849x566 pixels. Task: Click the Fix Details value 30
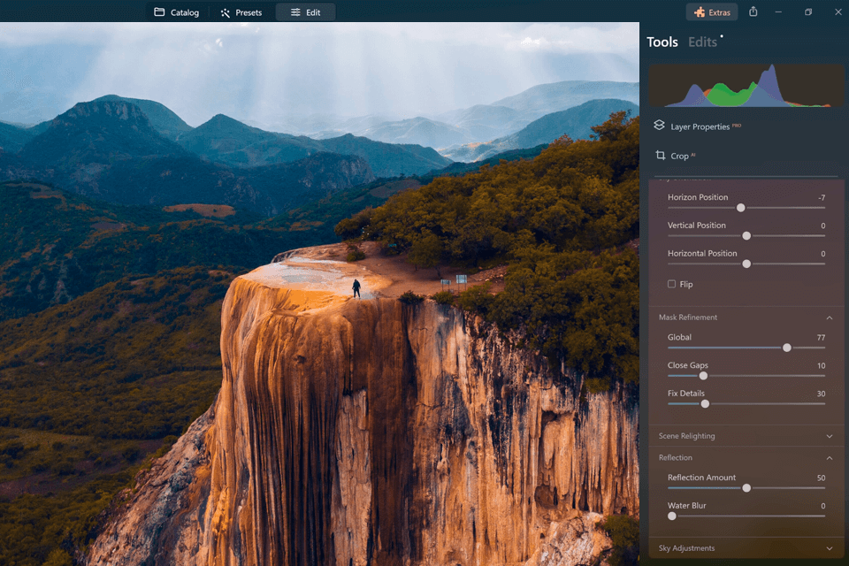click(821, 394)
